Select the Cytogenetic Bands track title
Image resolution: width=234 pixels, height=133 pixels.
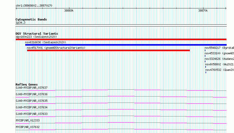(31, 19)
